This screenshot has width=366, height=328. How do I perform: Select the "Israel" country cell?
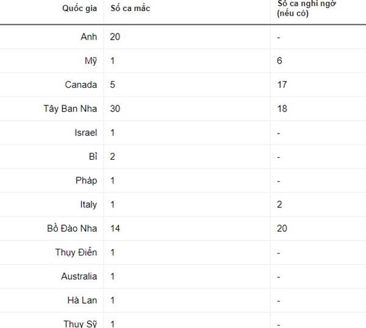pos(85,132)
